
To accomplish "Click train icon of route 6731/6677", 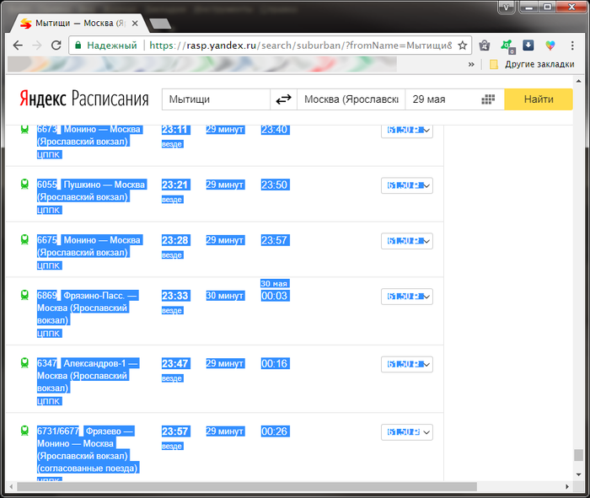I will coord(24,431).
